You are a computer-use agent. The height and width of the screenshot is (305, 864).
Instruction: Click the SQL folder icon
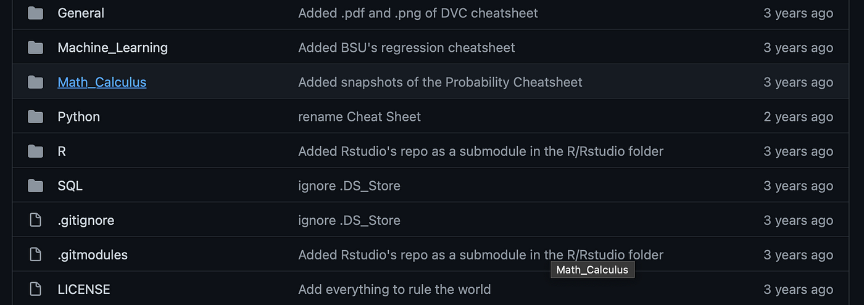[x=36, y=185]
